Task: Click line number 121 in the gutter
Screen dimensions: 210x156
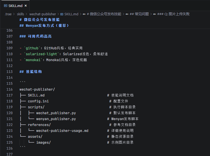Action: 9,119
